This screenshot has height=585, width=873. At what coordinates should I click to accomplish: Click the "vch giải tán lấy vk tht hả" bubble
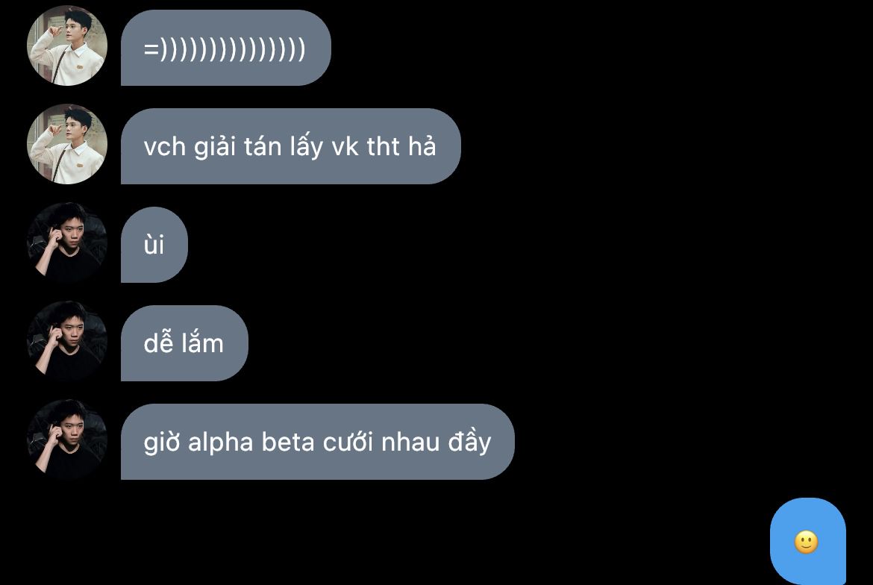(x=291, y=146)
